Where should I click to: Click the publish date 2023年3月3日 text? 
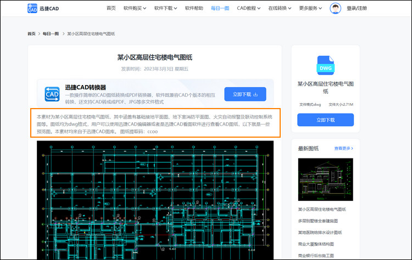[158, 69]
